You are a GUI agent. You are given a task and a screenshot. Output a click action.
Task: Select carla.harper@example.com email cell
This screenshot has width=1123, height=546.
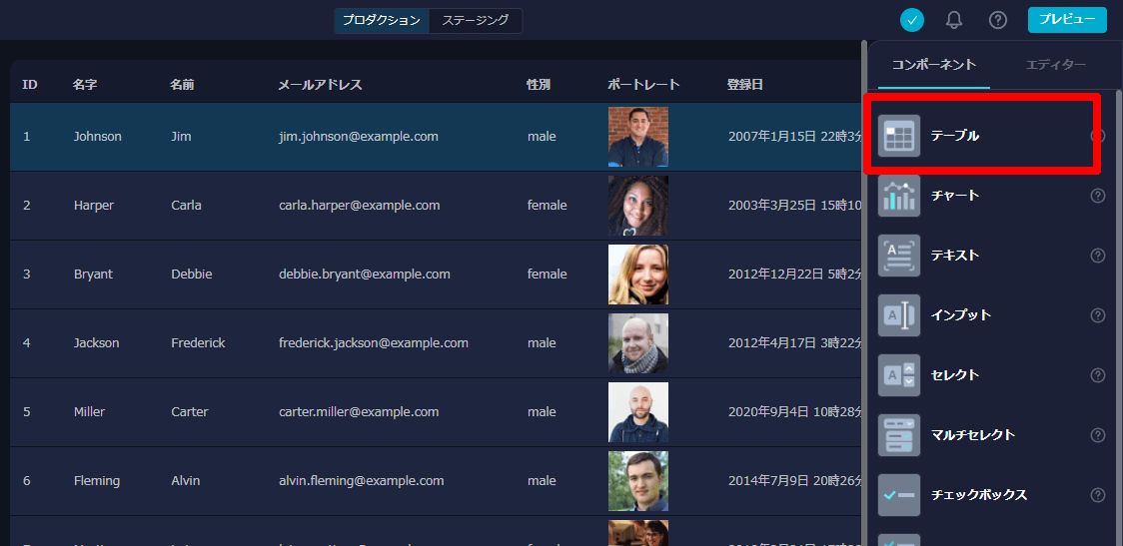360,206
